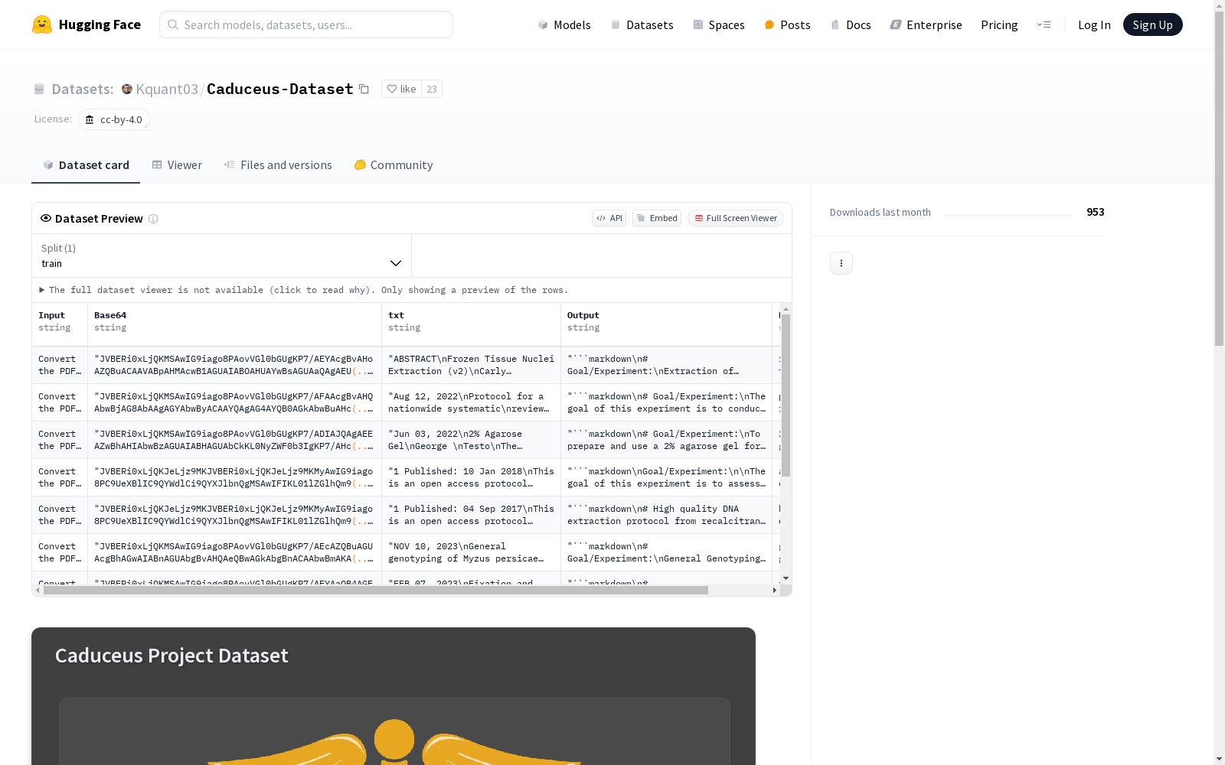Image resolution: width=1225 pixels, height=765 pixels.
Task: Expand the Split train dropdown
Action: pyautogui.click(x=222, y=256)
